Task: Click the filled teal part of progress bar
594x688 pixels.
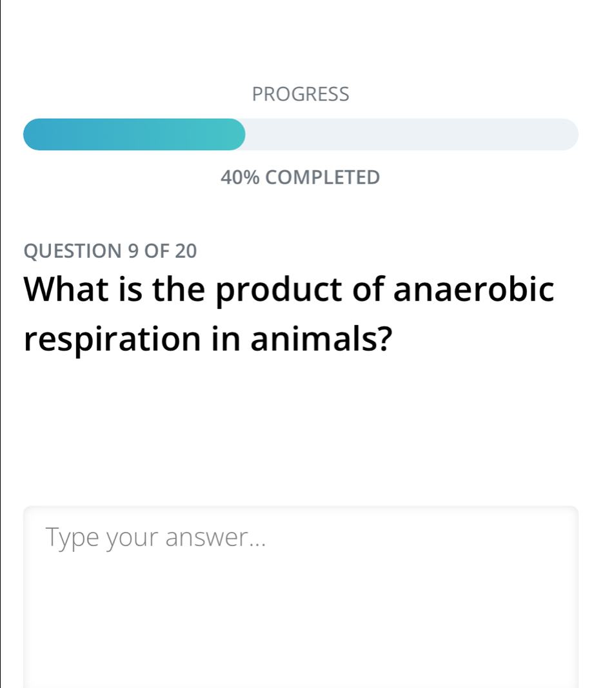Action: point(134,134)
